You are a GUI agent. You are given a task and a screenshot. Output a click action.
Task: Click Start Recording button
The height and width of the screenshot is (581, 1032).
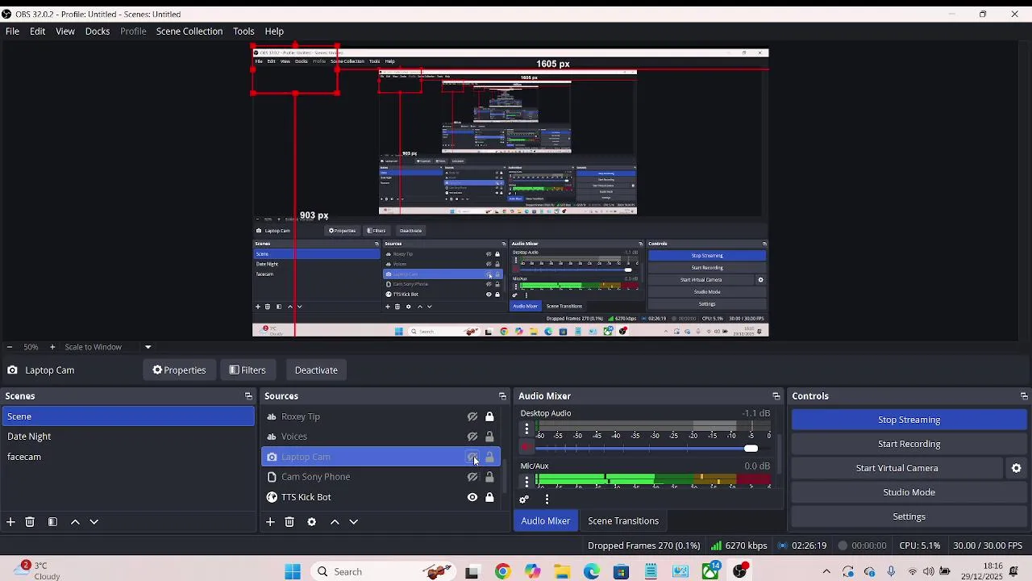tap(909, 444)
